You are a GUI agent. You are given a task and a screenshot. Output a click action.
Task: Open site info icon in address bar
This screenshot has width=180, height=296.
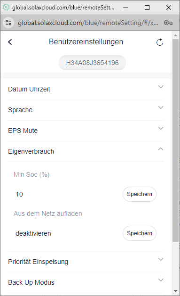click(x=8, y=23)
